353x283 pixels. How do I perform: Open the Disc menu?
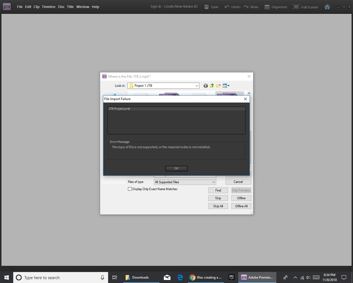pyautogui.click(x=61, y=7)
